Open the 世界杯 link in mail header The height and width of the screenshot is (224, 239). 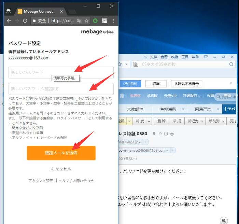[x=135, y=96]
